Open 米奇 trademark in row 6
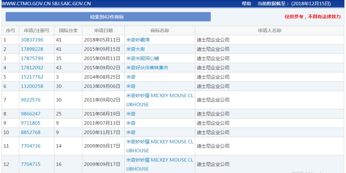Screen dimensions: 346x173 click(131, 86)
